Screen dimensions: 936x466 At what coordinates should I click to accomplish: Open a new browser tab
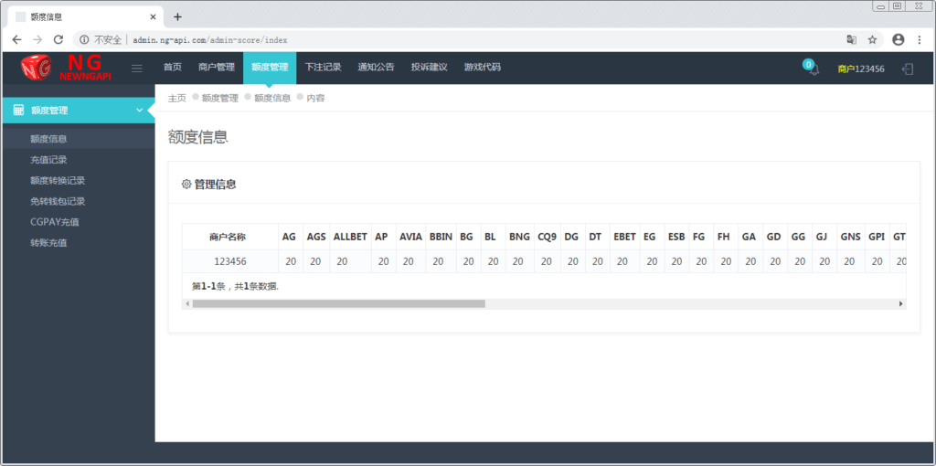(x=177, y=16)
